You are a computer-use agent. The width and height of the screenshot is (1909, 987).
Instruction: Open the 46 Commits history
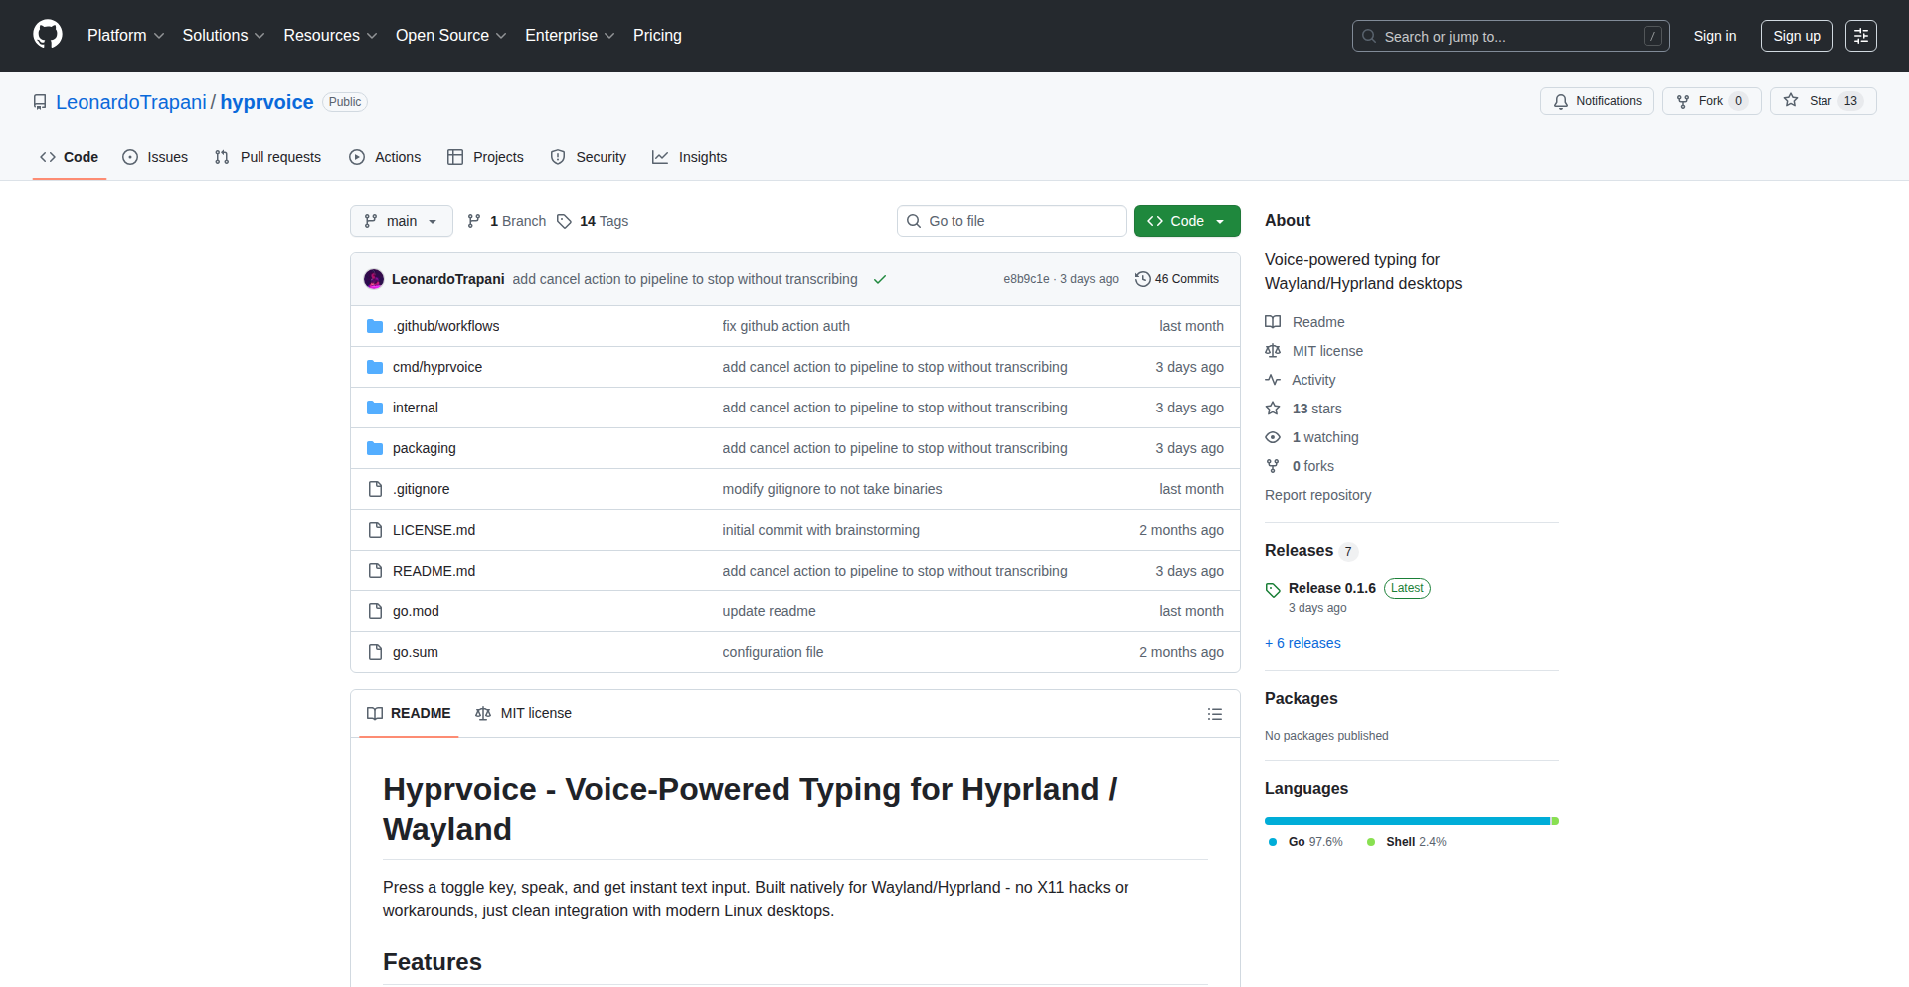tap(1177, 279)
